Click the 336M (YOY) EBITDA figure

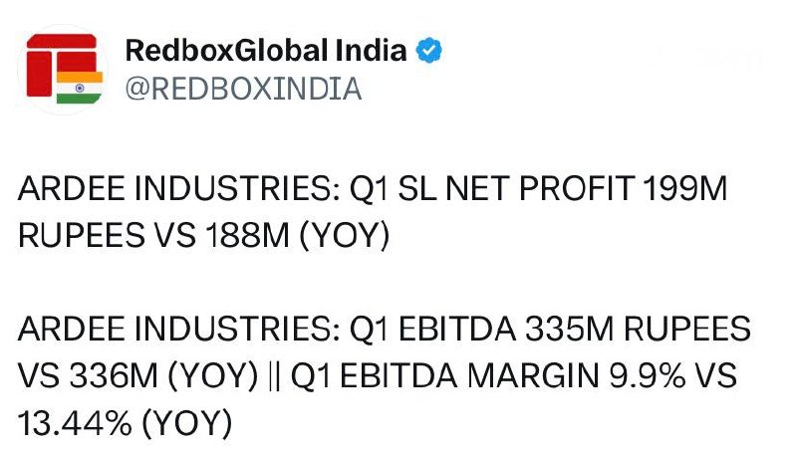[164, 376]
